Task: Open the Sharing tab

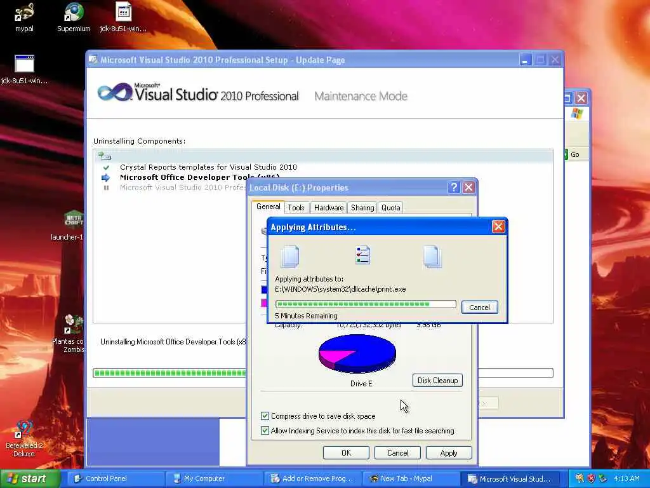Action: pos(362,208)
